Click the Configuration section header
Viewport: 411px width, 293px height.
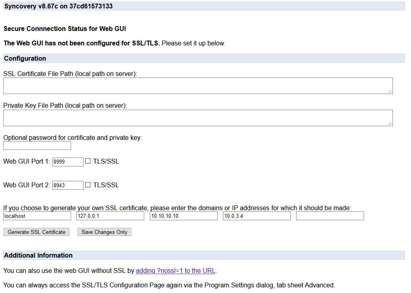(25, 59)
